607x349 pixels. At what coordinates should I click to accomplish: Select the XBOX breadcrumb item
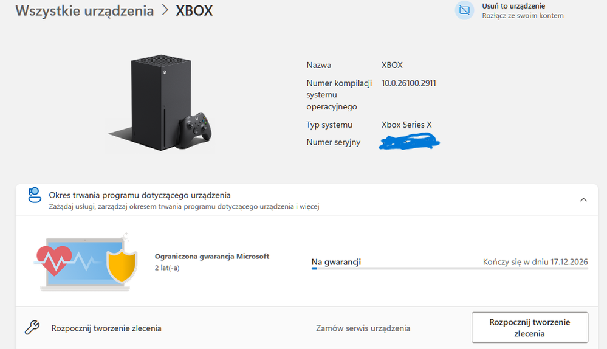pos(194,11)
